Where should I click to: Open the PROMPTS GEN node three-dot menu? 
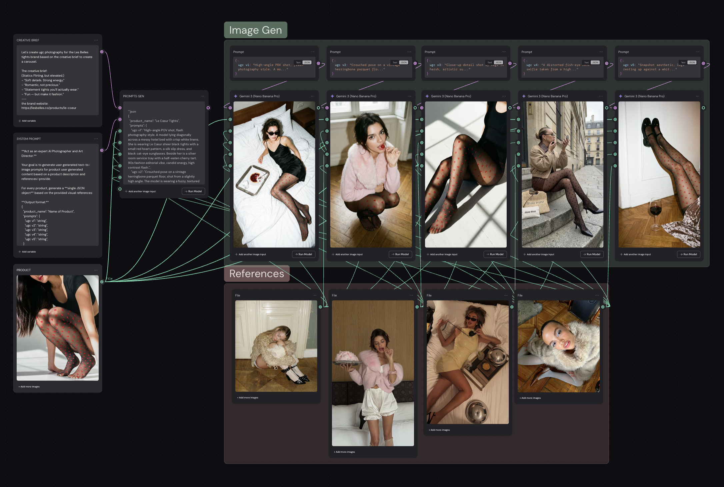pyautogui.click(x=202, y=96)
